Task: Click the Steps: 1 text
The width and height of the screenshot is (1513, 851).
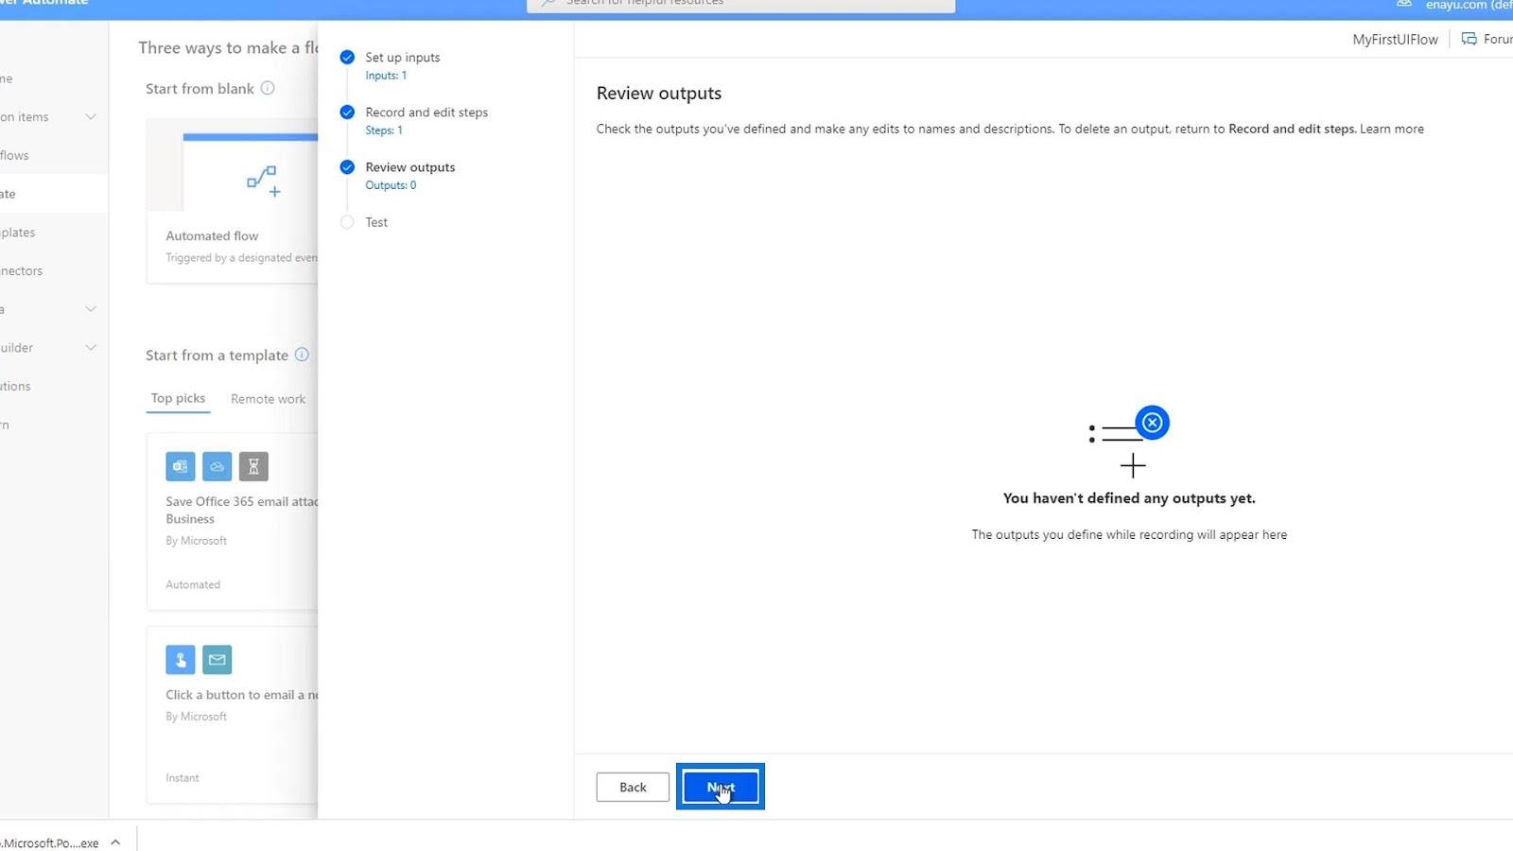Action: pos(384,130)
